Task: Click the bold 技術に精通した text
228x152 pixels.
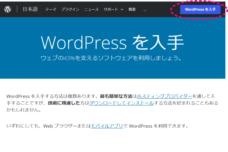Action: point(64,103)
